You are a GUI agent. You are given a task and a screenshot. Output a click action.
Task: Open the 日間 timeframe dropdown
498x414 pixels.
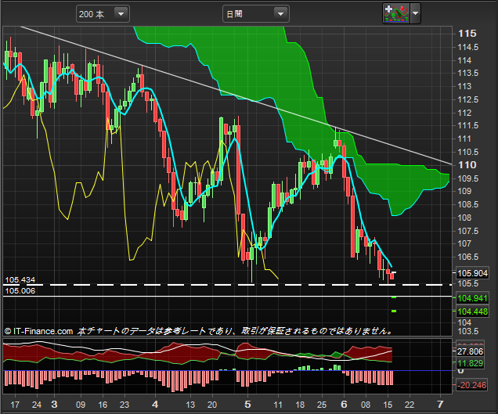click(256, 14)
